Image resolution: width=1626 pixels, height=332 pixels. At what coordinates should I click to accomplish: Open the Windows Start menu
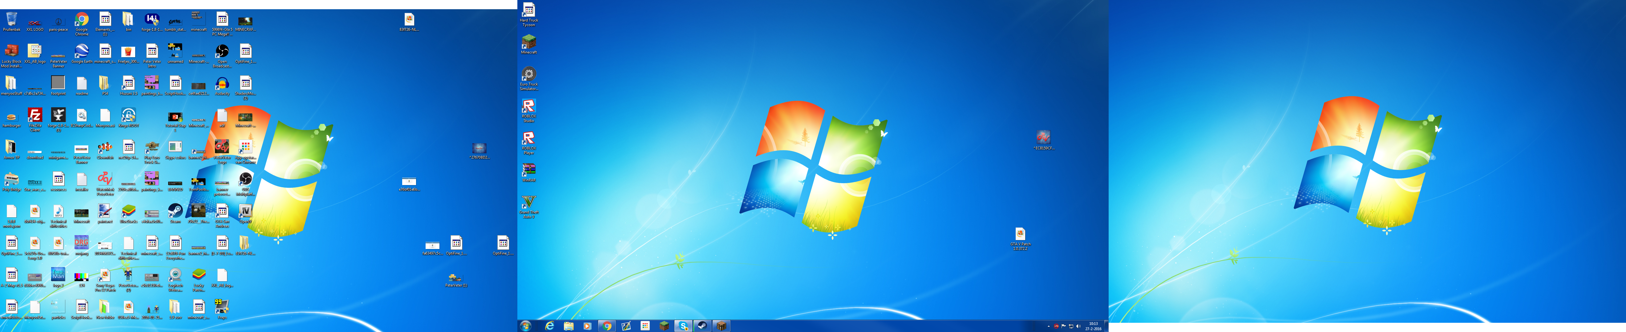[x=526, y=326]
